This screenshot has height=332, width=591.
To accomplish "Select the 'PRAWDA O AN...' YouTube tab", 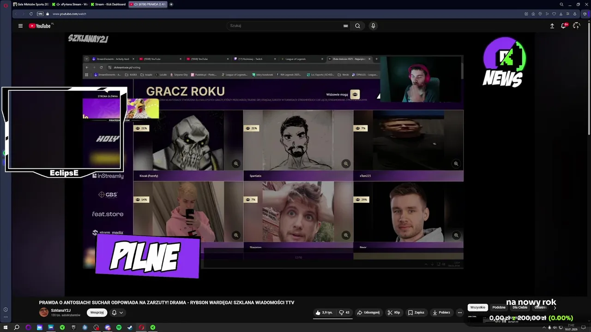I will (x=148, y=4).
